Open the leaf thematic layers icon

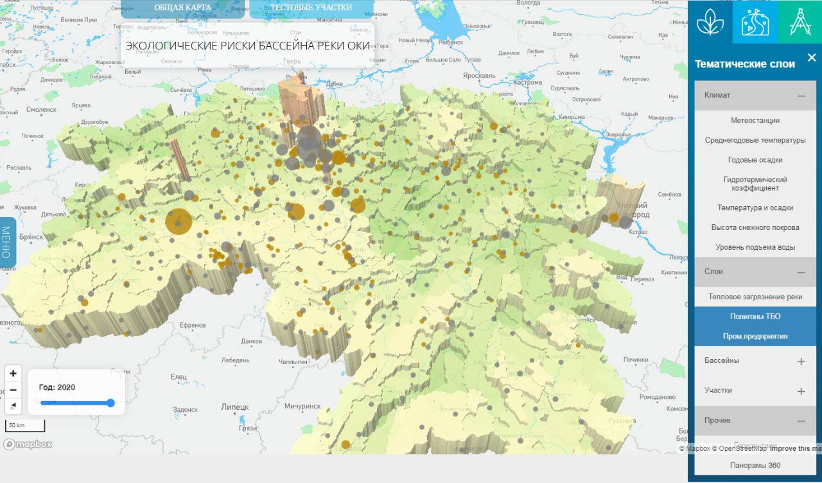[710, 22]
